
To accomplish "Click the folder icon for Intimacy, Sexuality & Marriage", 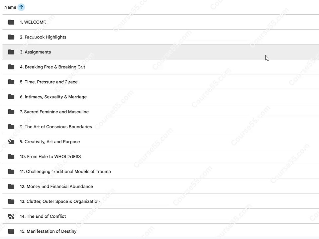I will [11, 97].
